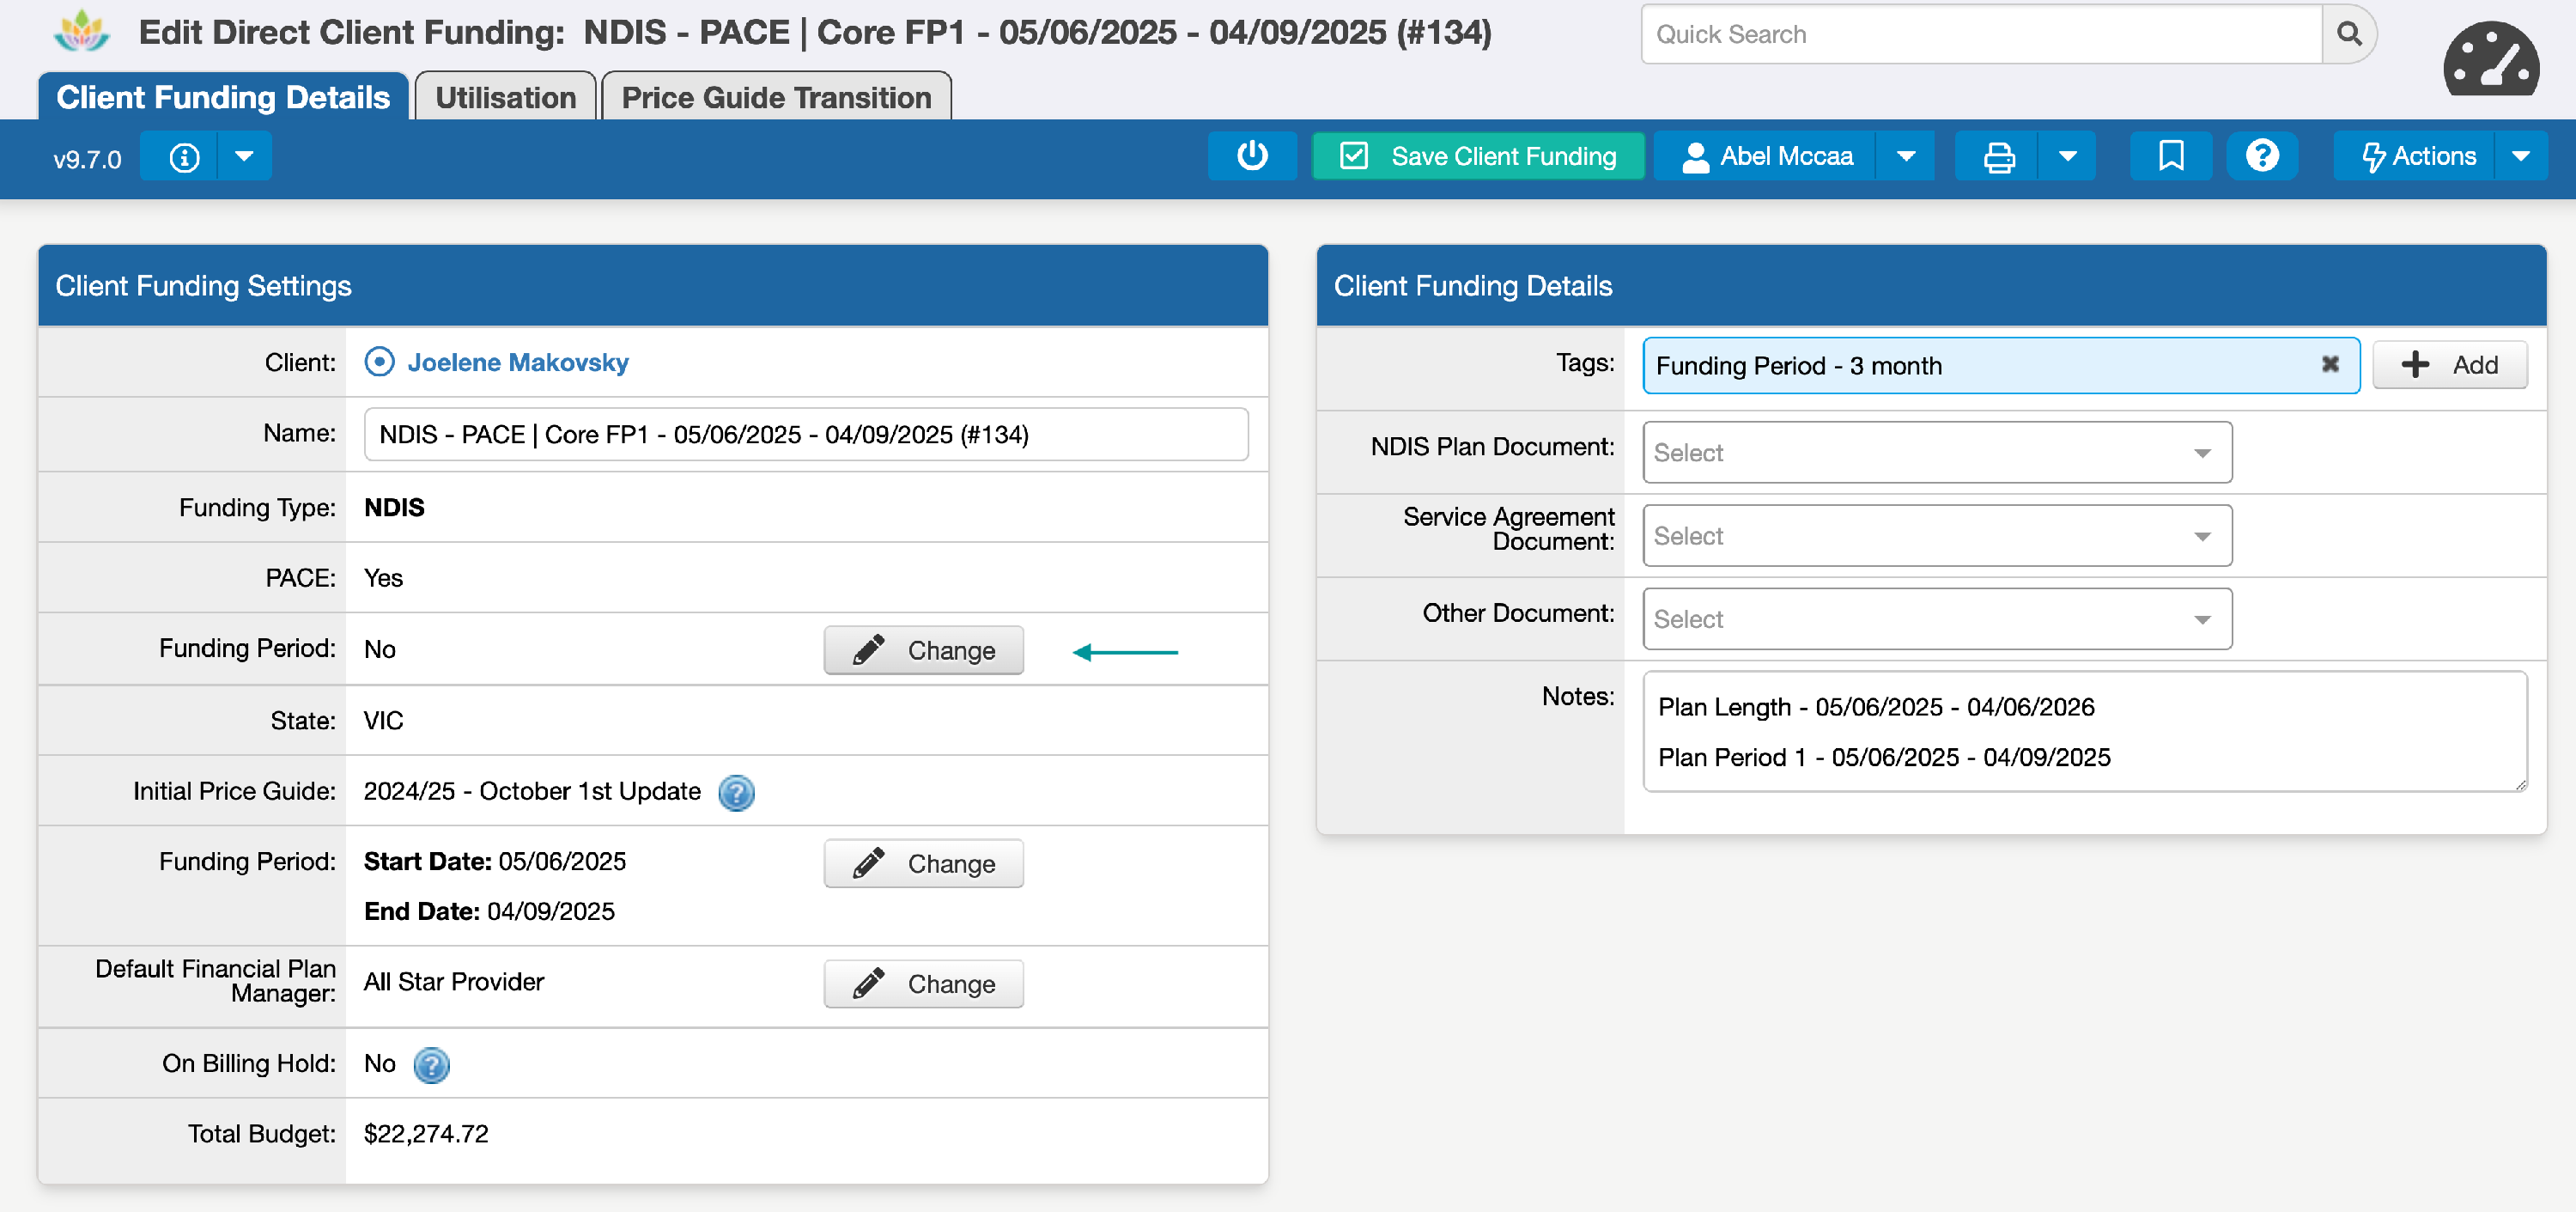The width and height of the screenshot is (2576, 1212).
Task: Expand the Actions dropdown arrow
Action: point(2521,156)
